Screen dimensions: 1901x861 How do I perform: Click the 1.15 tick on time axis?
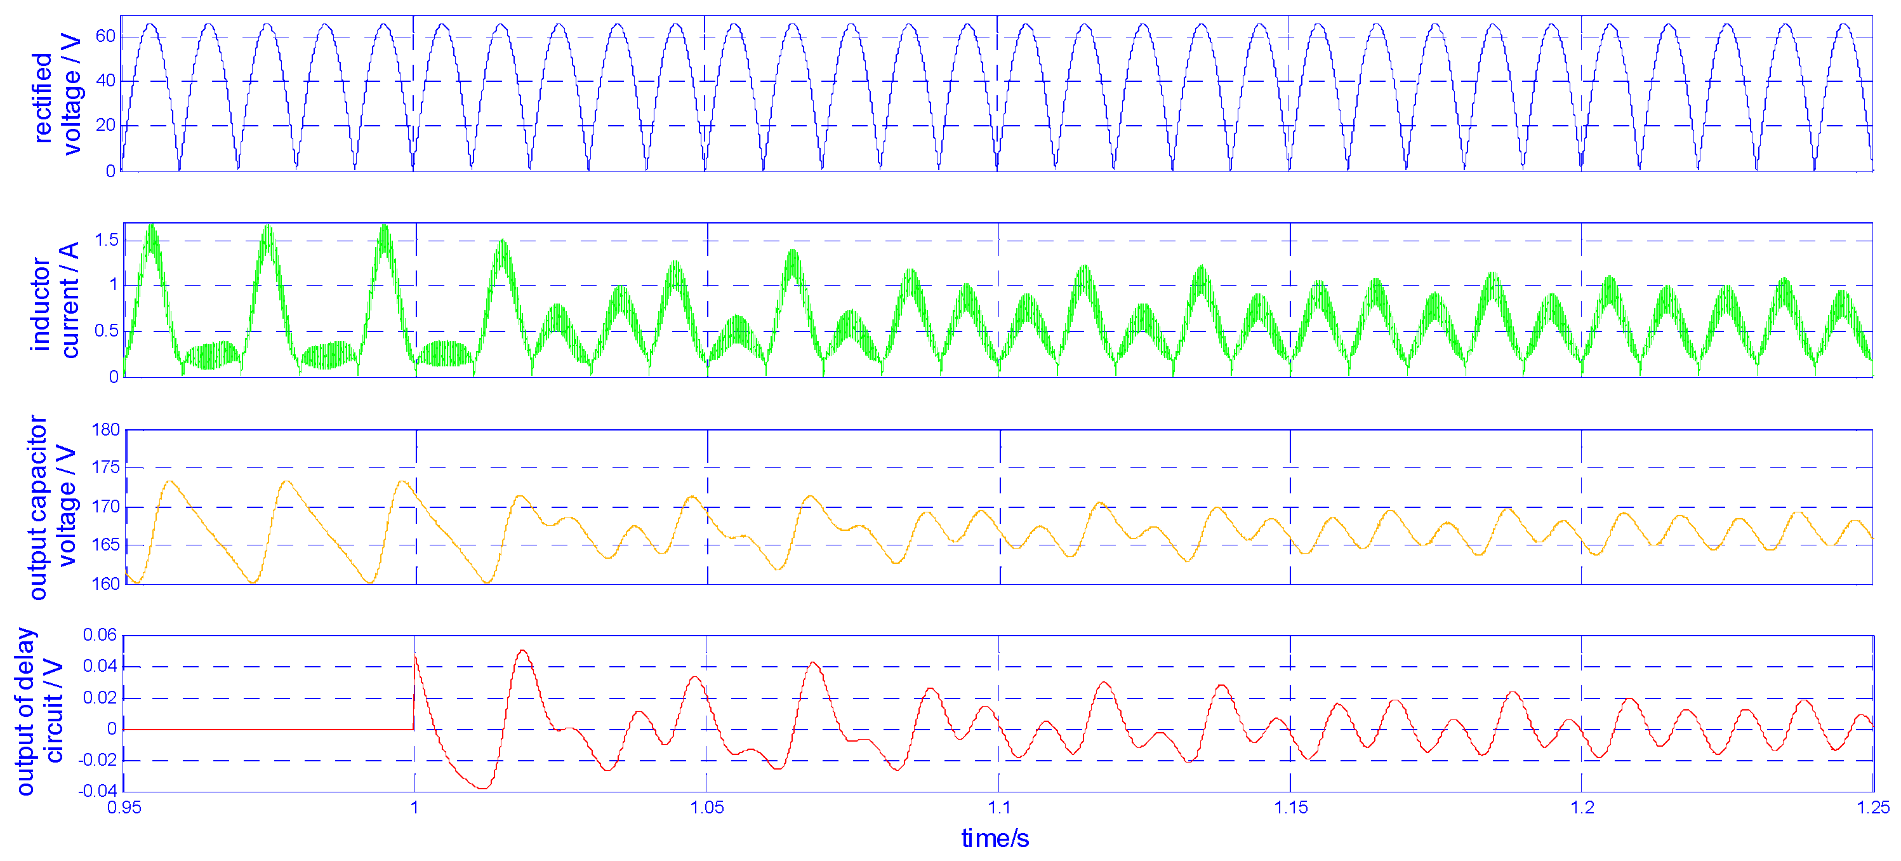[1290, 808]
